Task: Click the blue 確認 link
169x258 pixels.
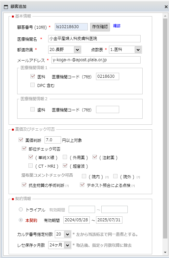Action: tap(117, 26)
